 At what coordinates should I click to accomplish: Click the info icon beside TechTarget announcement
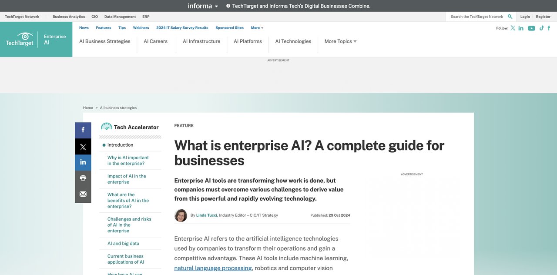pyautogui.click(x=228, y=6)
